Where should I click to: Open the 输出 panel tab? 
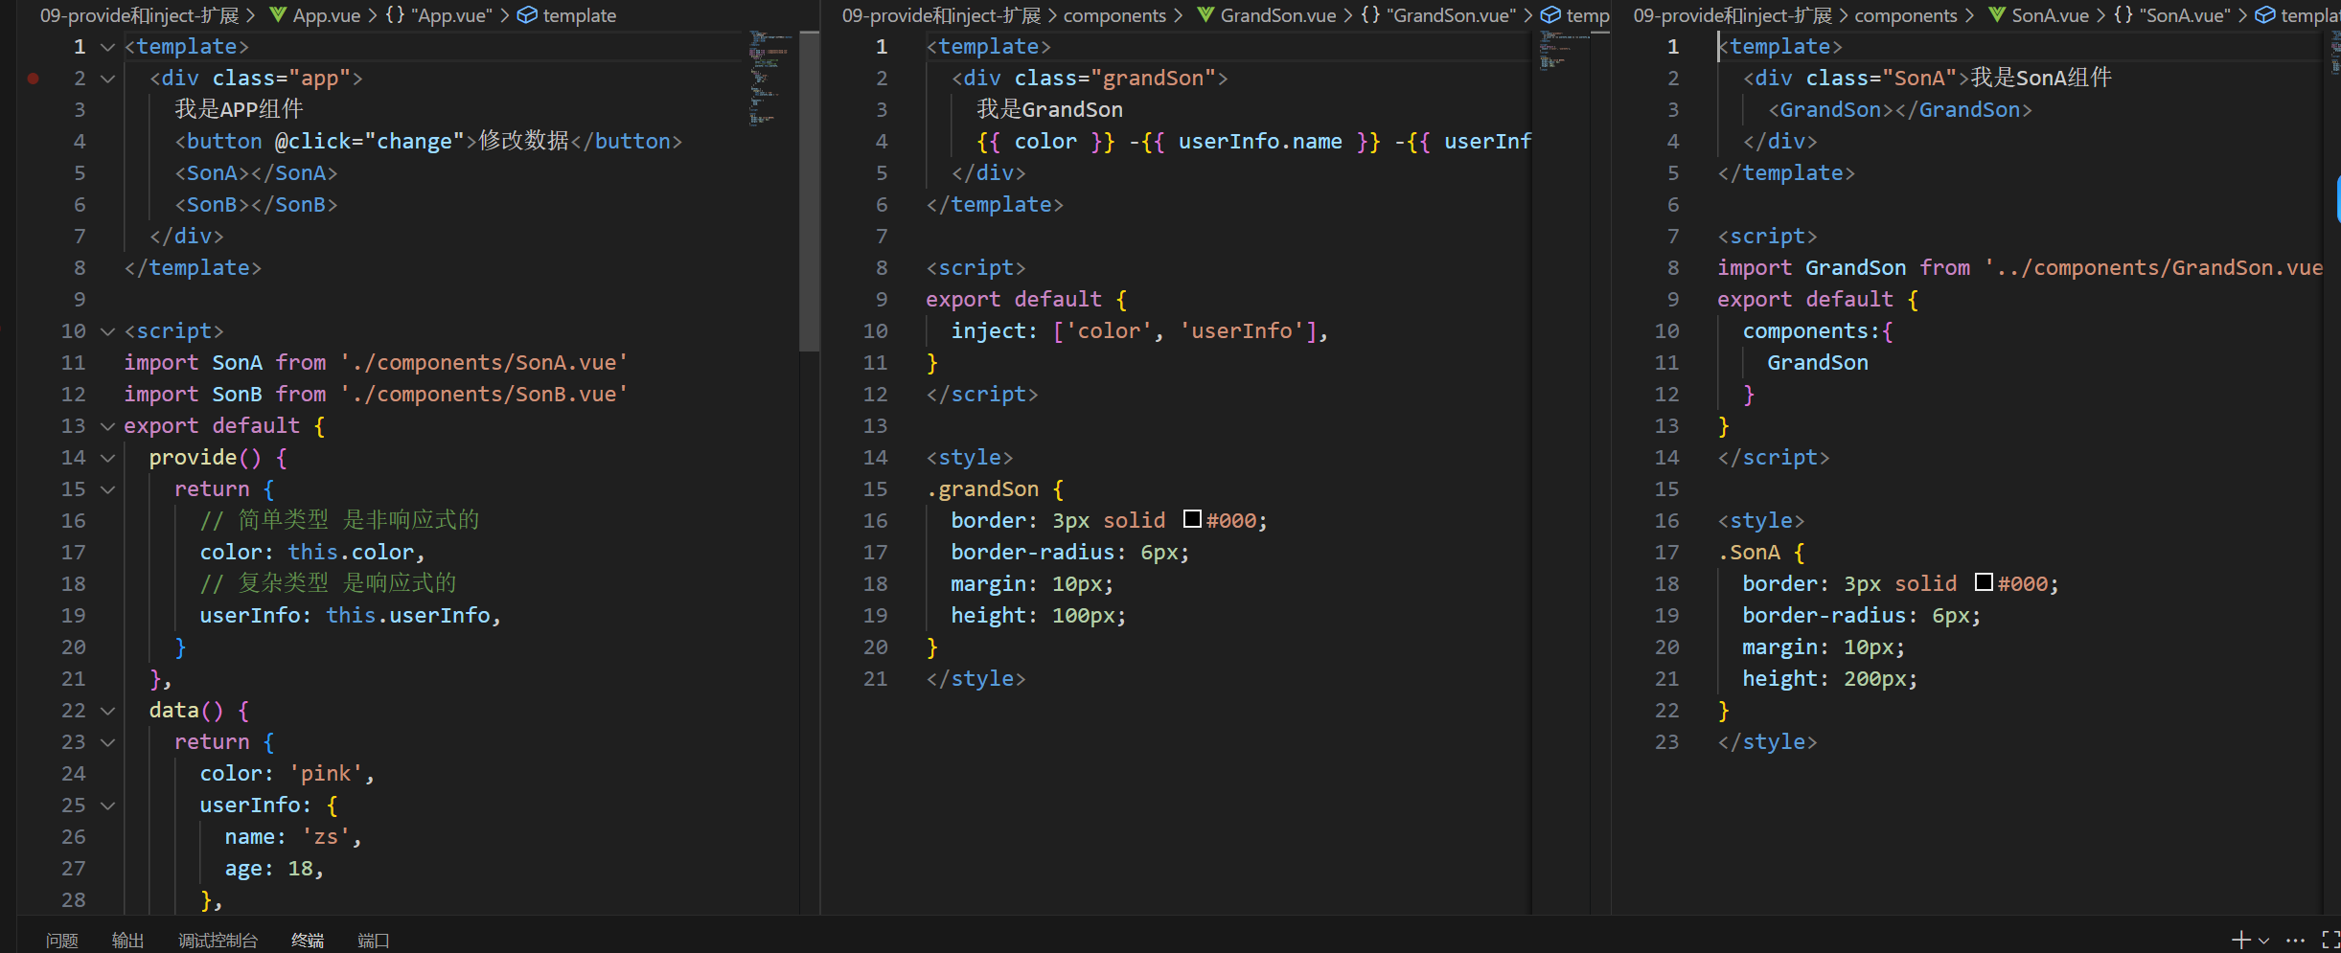[x=127, y=941]
